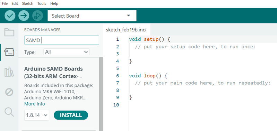Click the 'put your main code here' comment

coord(202,83)
